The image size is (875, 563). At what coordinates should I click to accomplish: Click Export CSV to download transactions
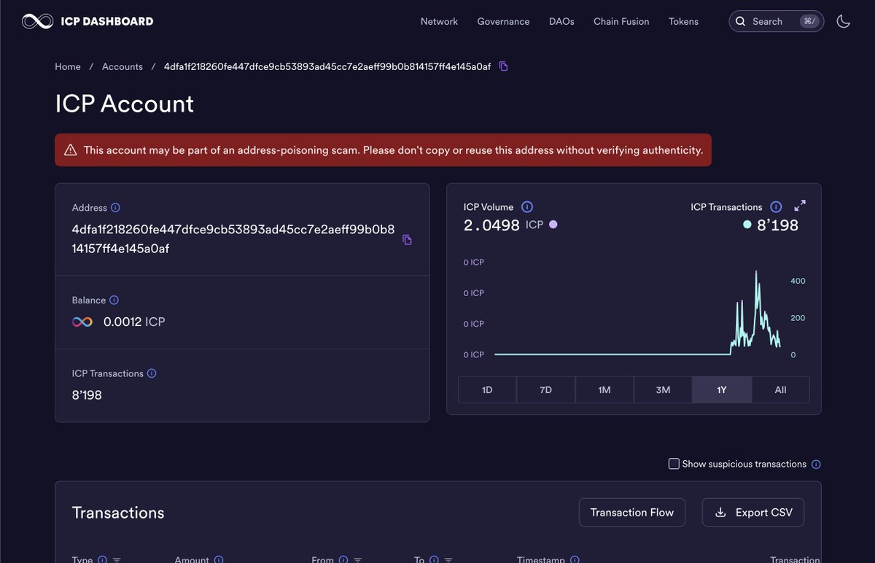coord(752,512)
